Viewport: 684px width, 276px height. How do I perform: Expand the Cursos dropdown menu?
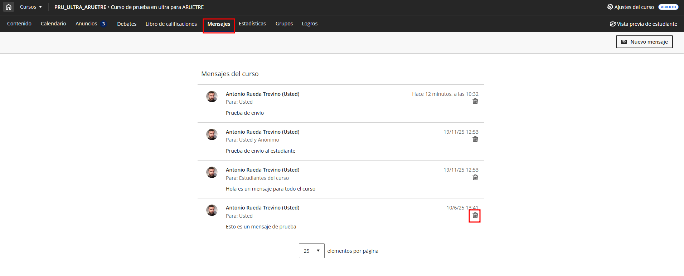coord(31,7)
